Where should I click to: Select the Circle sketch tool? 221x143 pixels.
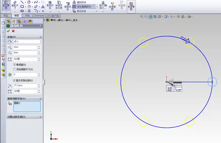point(29,2)
